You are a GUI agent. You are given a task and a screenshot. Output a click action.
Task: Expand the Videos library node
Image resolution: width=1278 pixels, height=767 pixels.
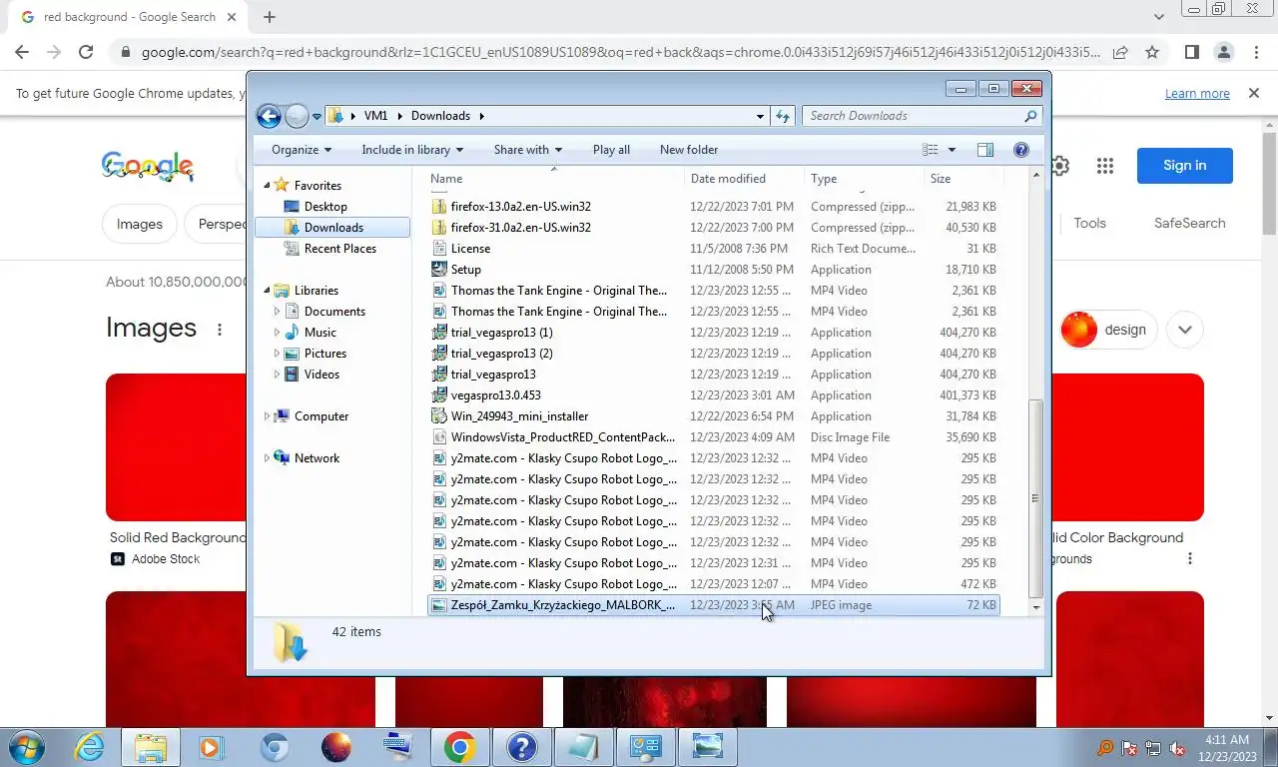(x=277, y=375)
